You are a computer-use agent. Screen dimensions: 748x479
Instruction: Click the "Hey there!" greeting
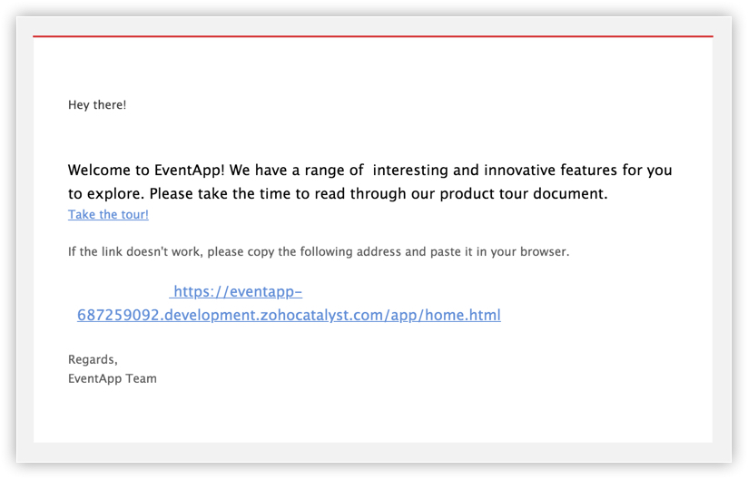pos(97,105)
